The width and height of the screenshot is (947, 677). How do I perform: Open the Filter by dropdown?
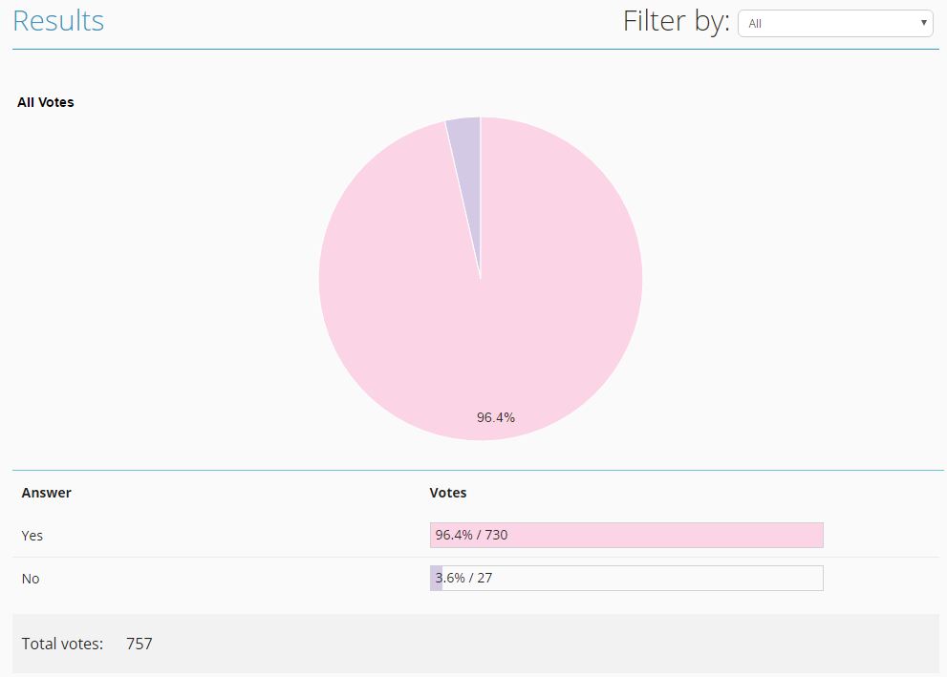click(x=834, y=24)
